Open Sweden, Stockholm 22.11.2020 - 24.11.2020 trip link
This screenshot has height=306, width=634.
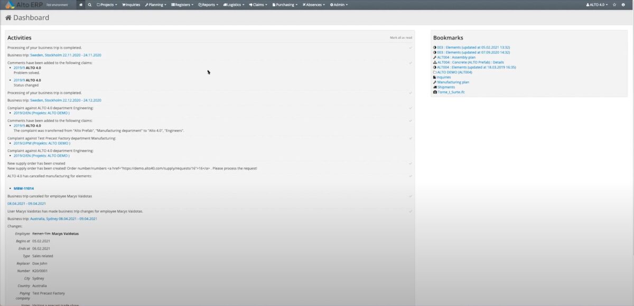[x=66, y=55]
